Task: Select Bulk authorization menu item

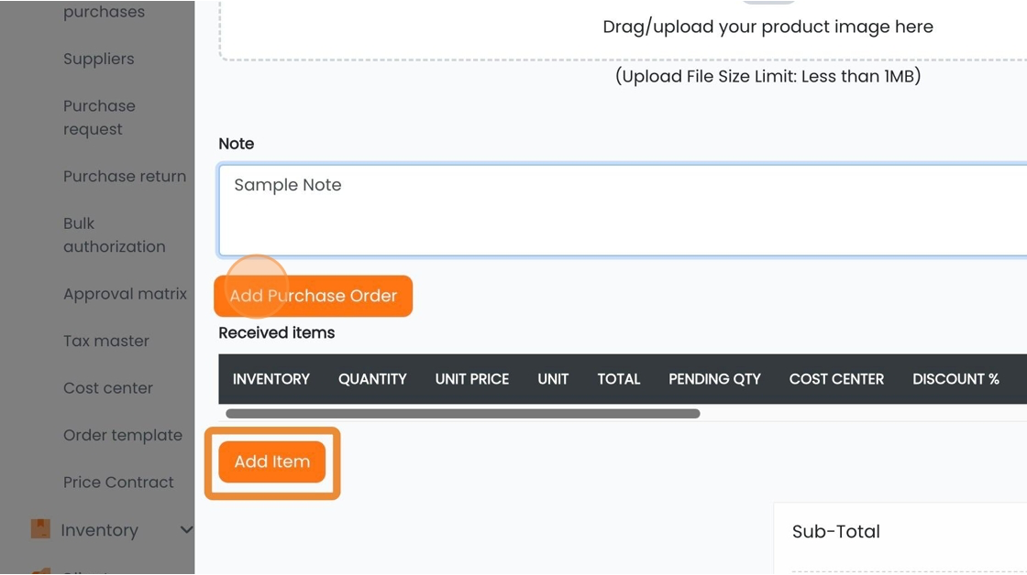Action: 114,234
